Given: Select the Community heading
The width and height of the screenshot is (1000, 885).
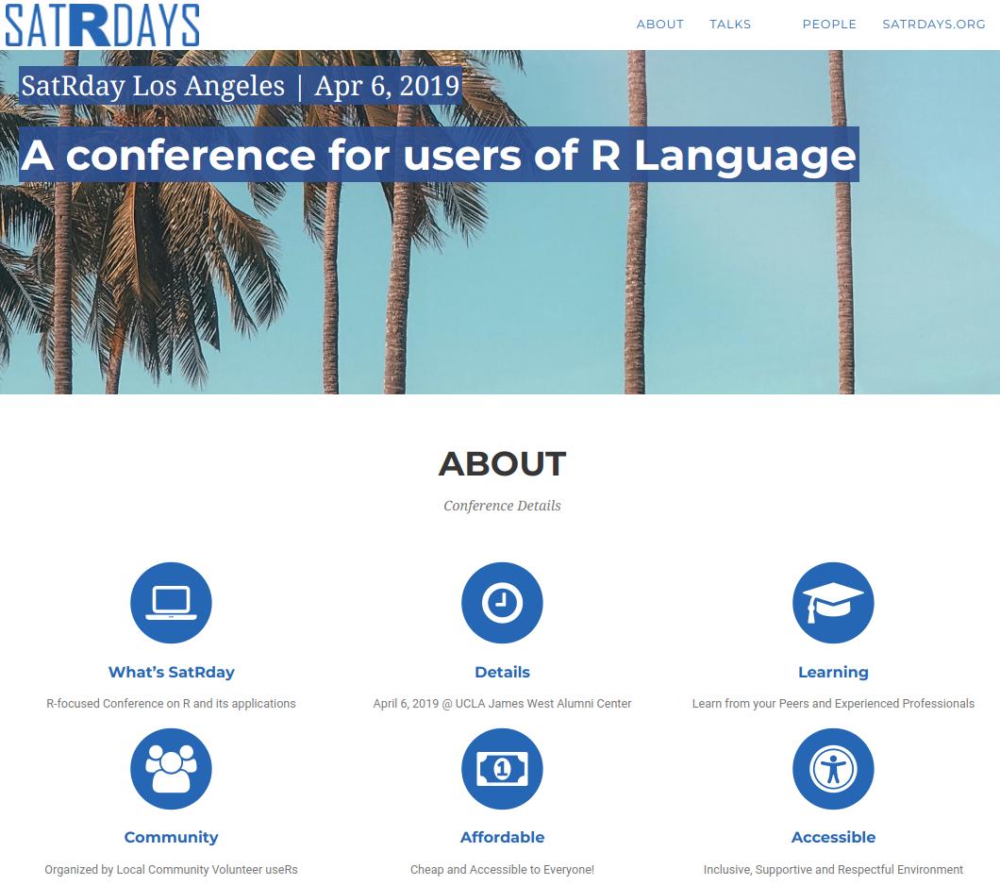Looking at the screenshot, I should pyautogui.click(x=171, y=837).
